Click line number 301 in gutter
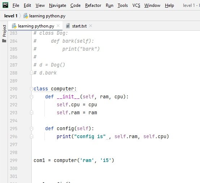Viewport: 200px width, 183px height. coord(13,176)
